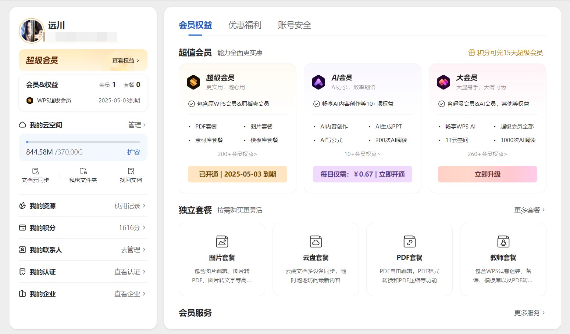Switch to the 优惠福利 tab

(245, 25)
